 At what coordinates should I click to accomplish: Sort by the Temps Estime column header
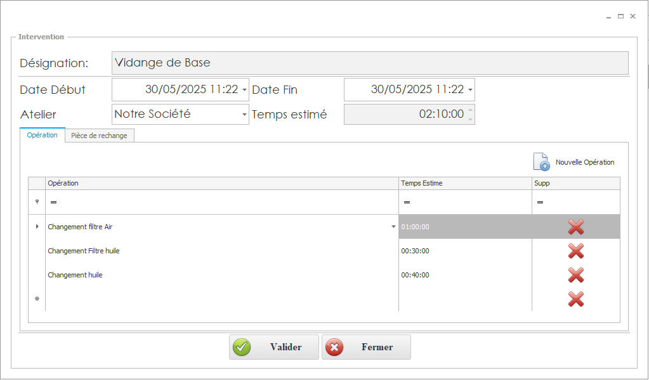pyautogui.click(x=465, y=183)
